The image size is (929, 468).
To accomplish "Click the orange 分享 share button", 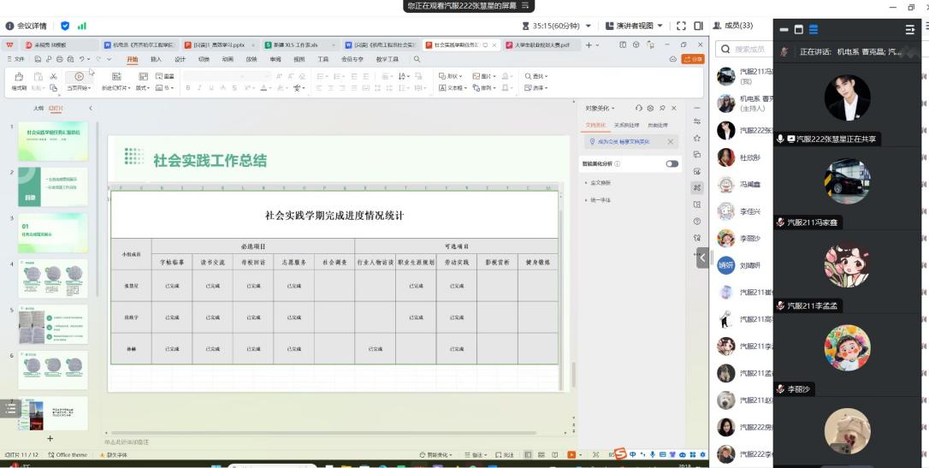I will click(692, 59).
